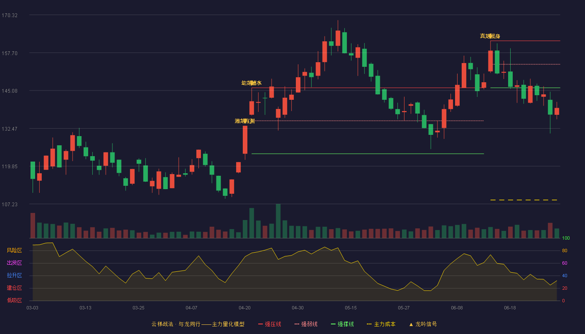Click the 40 indicator scale value
Viewport: 585px width, 334px height.
(x=565, y=276)
